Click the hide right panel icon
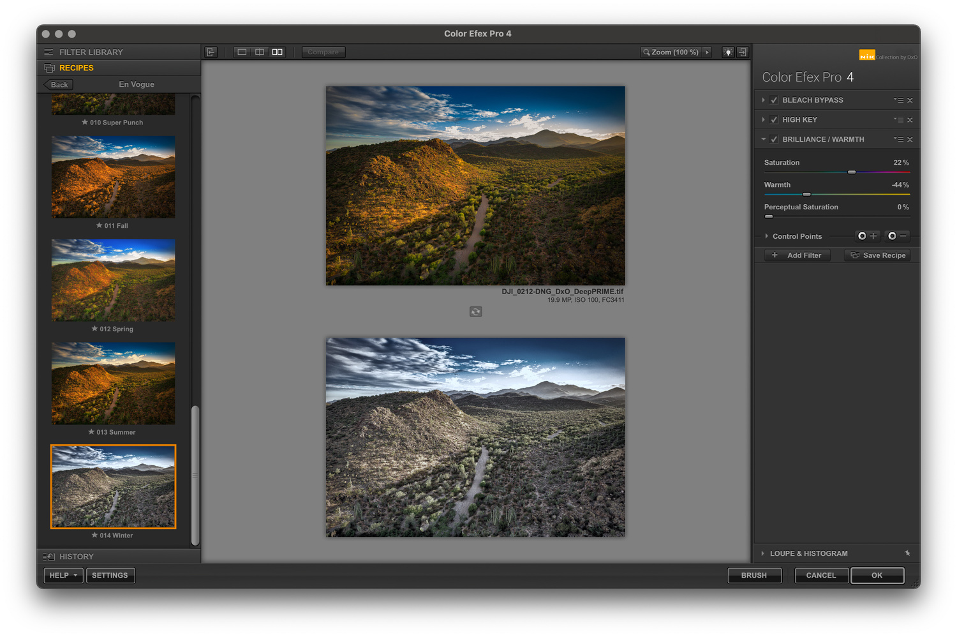This screenshot has width=957, height=637. pyautogui.click(x=743, y=52)
